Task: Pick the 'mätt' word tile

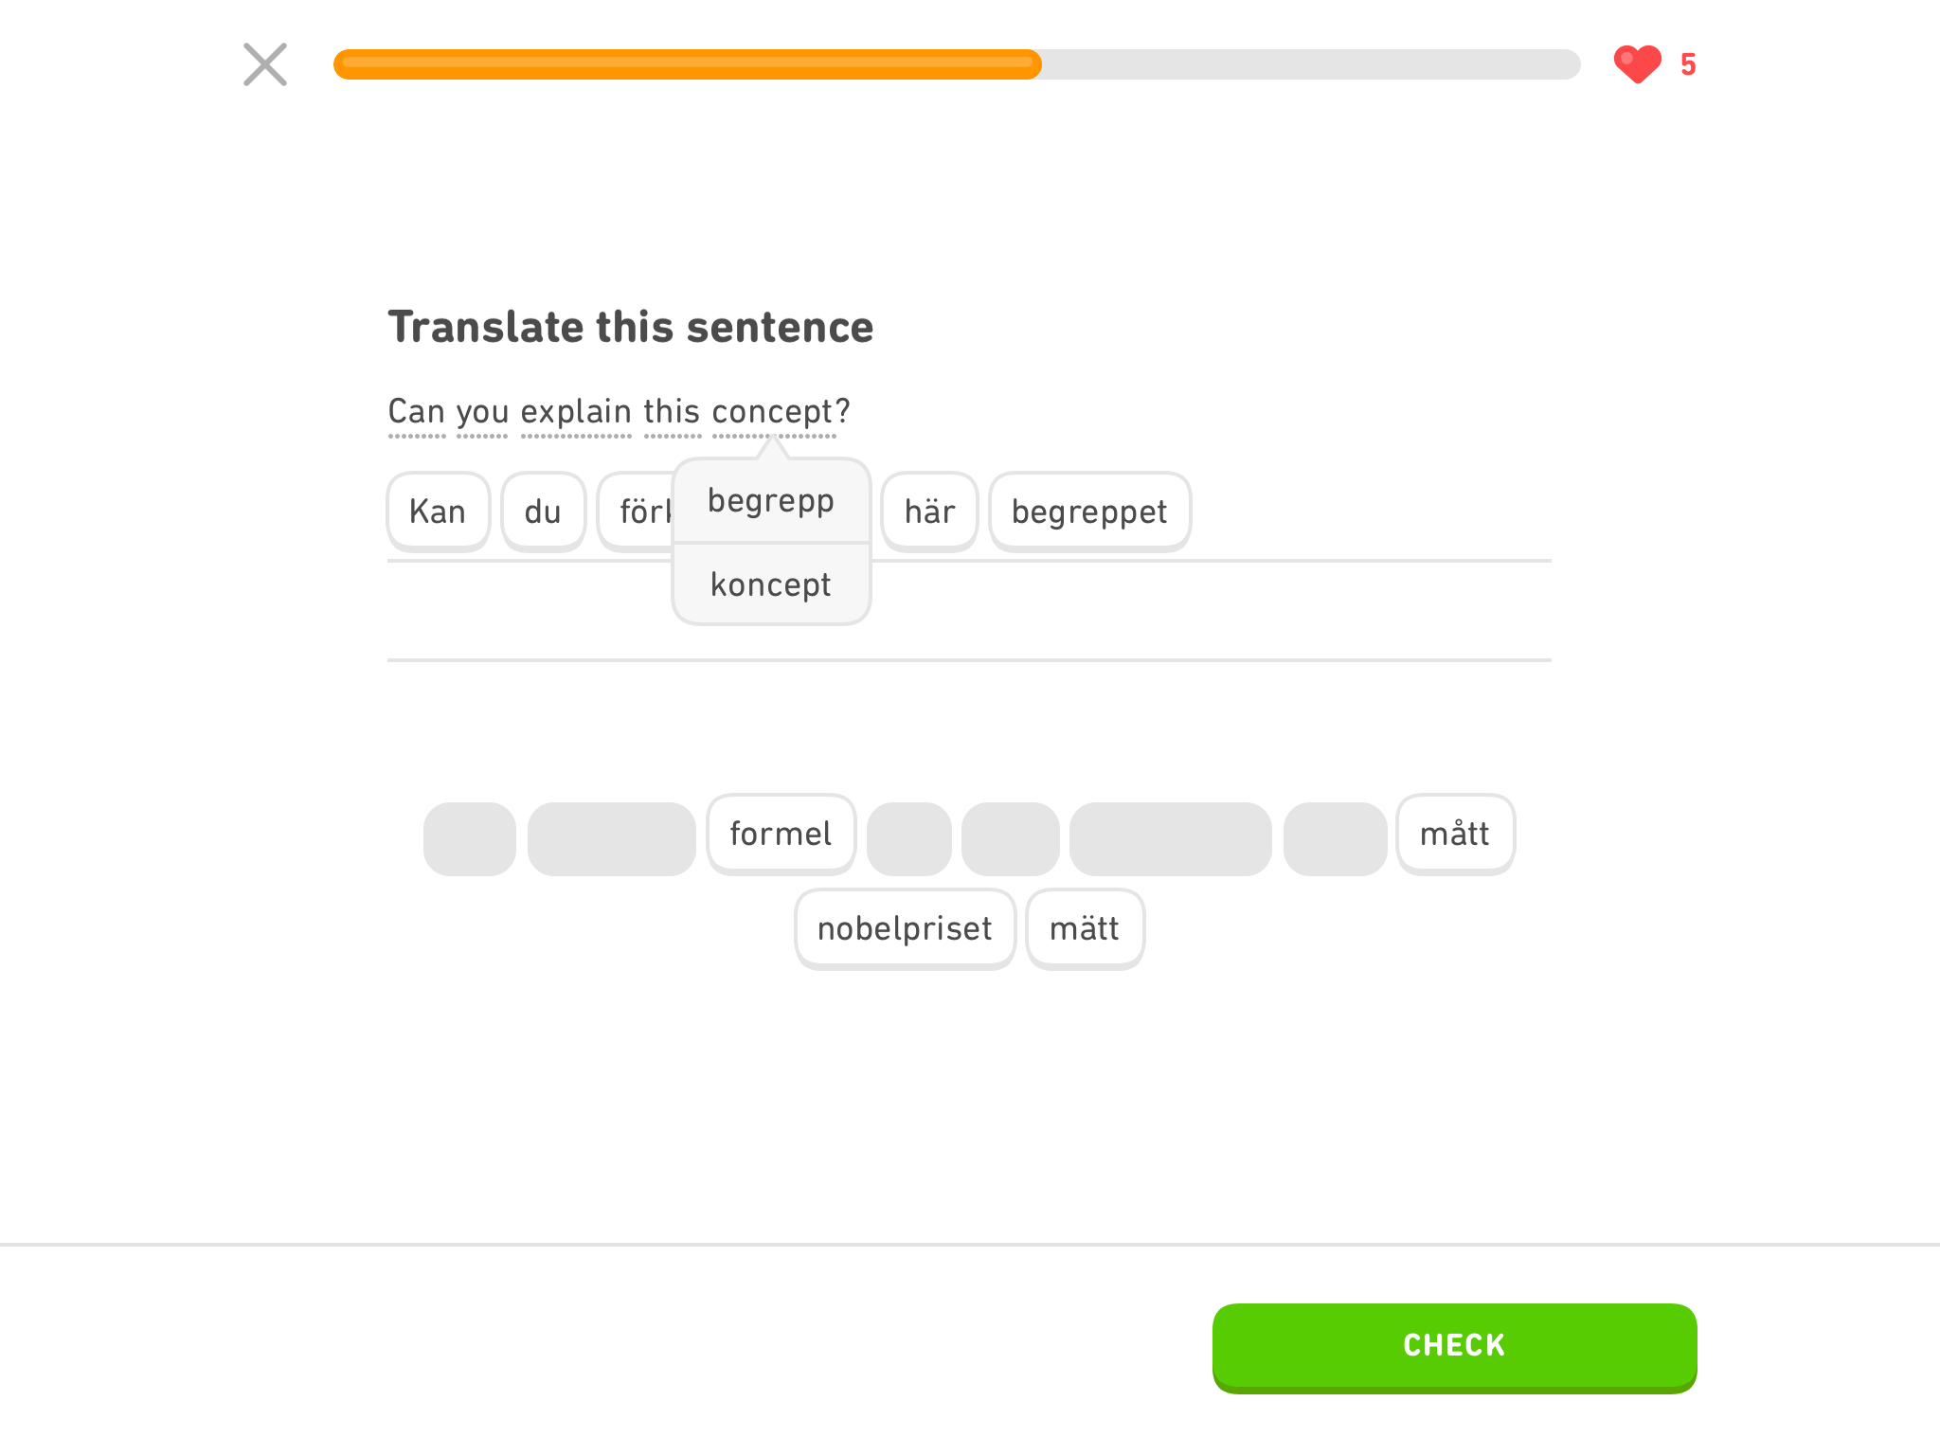Action: [x=1085, y=928]
